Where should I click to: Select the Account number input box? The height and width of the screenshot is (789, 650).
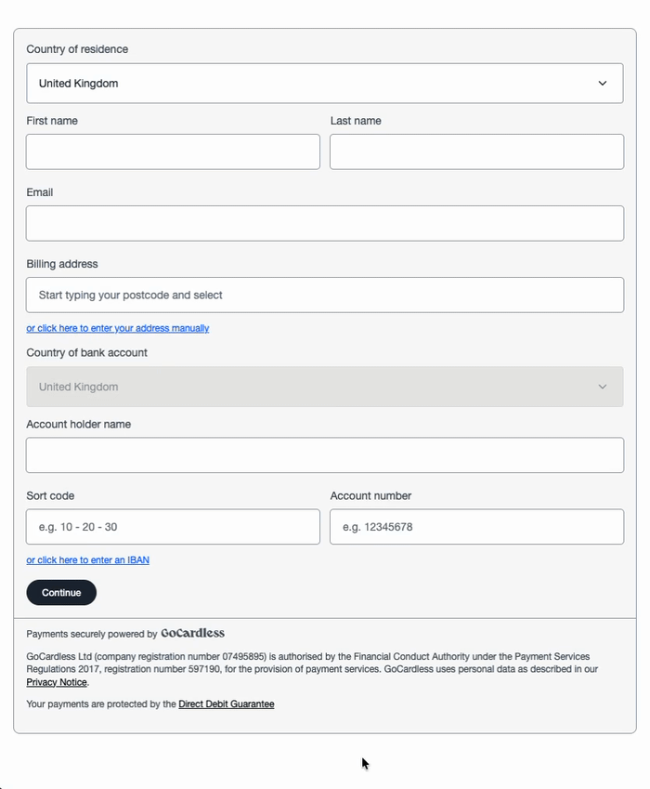pos(476,527)
